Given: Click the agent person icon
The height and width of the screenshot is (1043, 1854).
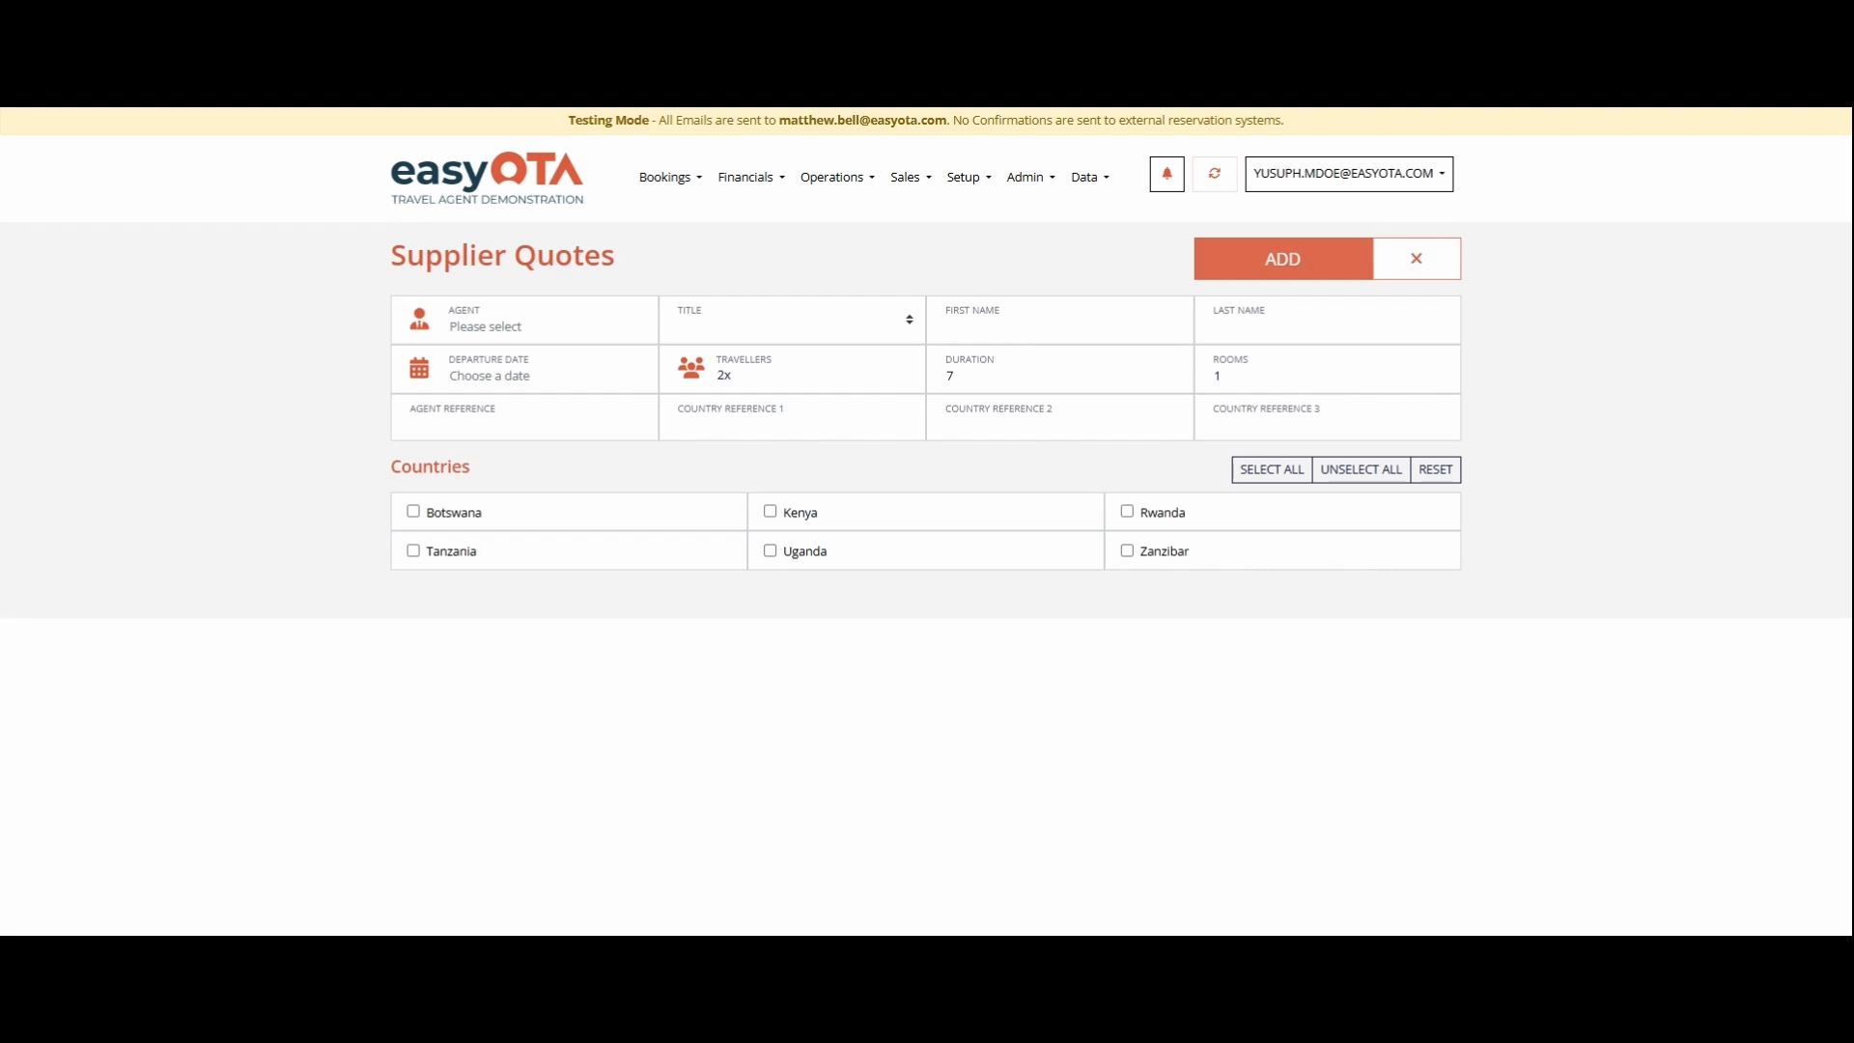Looking at the screenshot, I should point(419,319).
